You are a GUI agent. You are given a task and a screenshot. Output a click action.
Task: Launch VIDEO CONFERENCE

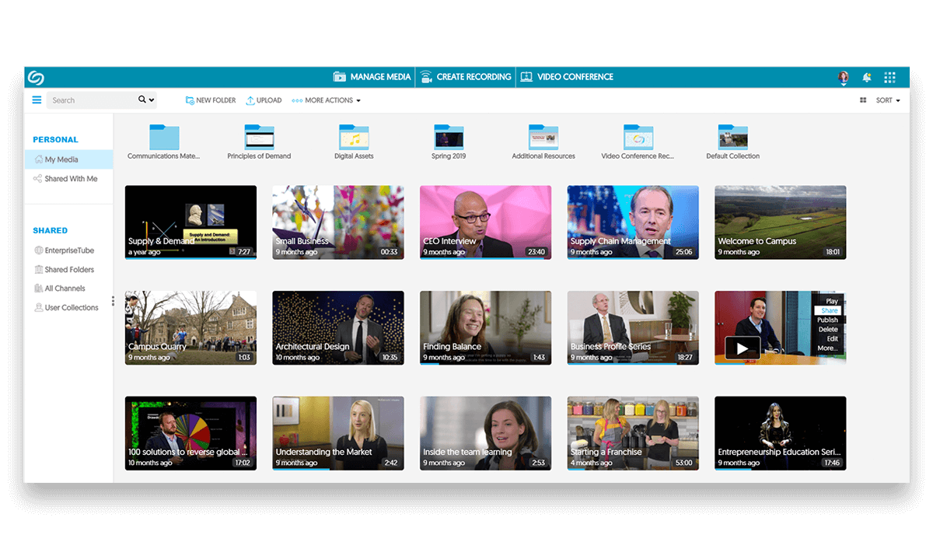(x=567, y=77)
